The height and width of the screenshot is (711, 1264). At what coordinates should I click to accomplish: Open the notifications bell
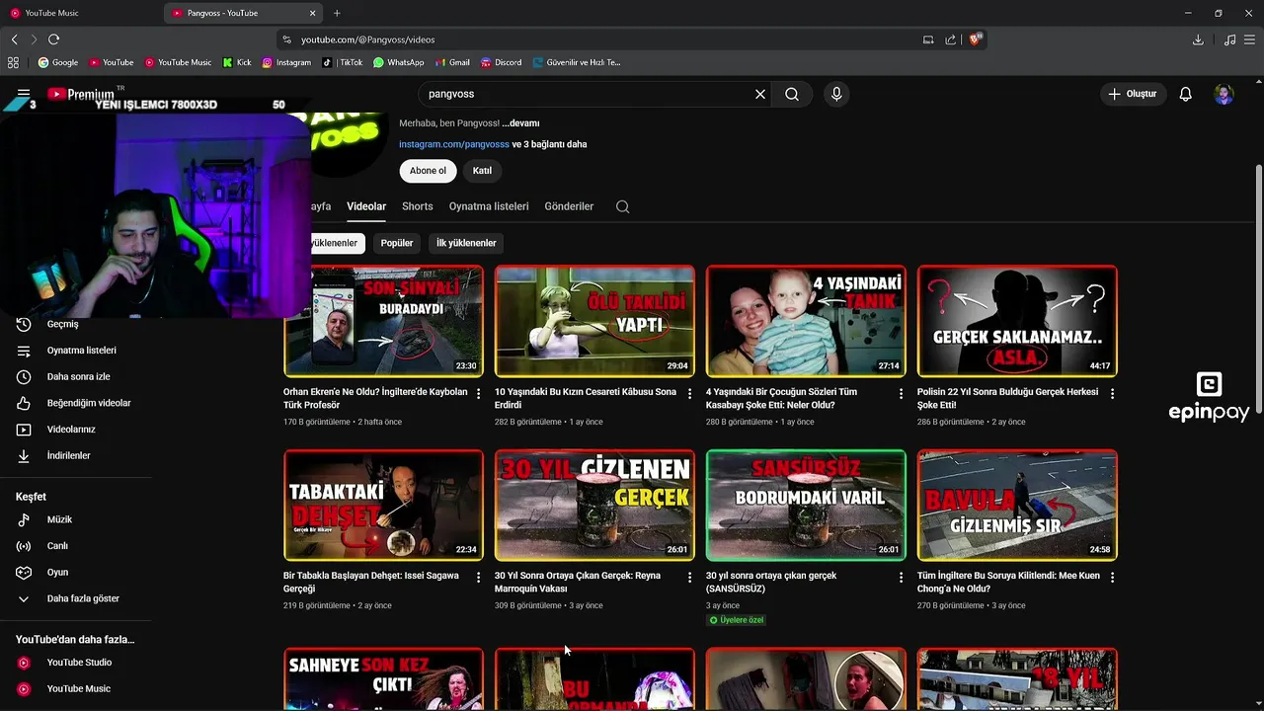[1186, 94]
